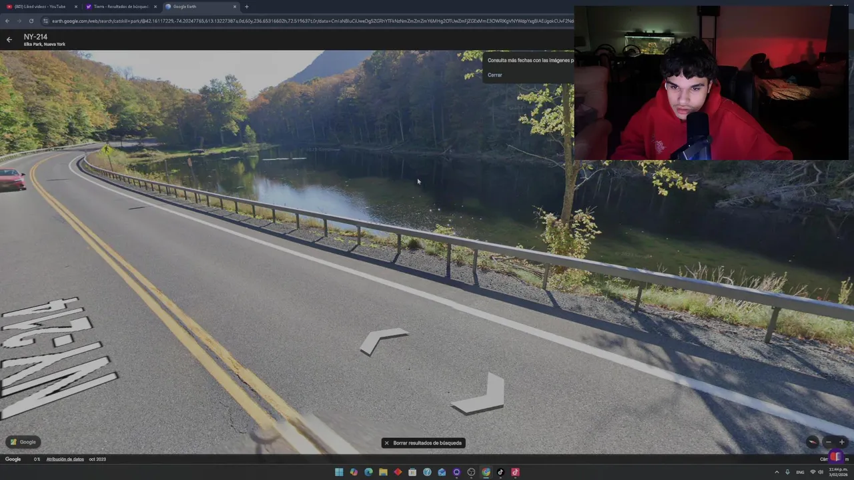Open clock and calendar at 11:44 p.m.
854x480 pixels.
tap(838, 472)
